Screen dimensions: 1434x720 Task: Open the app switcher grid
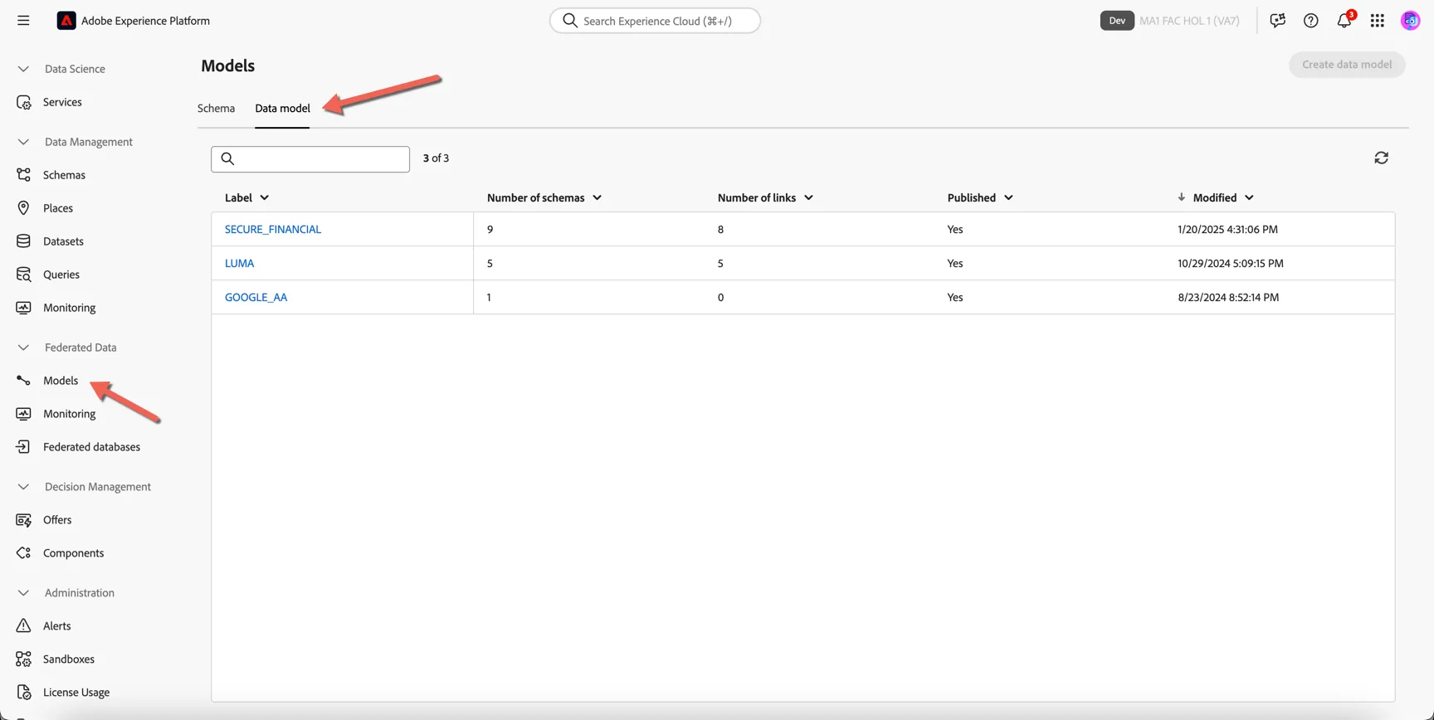[1378, 21]
